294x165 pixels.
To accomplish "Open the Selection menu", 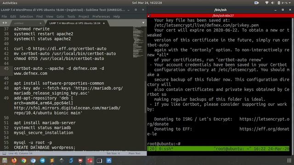I will coord(26,16).
